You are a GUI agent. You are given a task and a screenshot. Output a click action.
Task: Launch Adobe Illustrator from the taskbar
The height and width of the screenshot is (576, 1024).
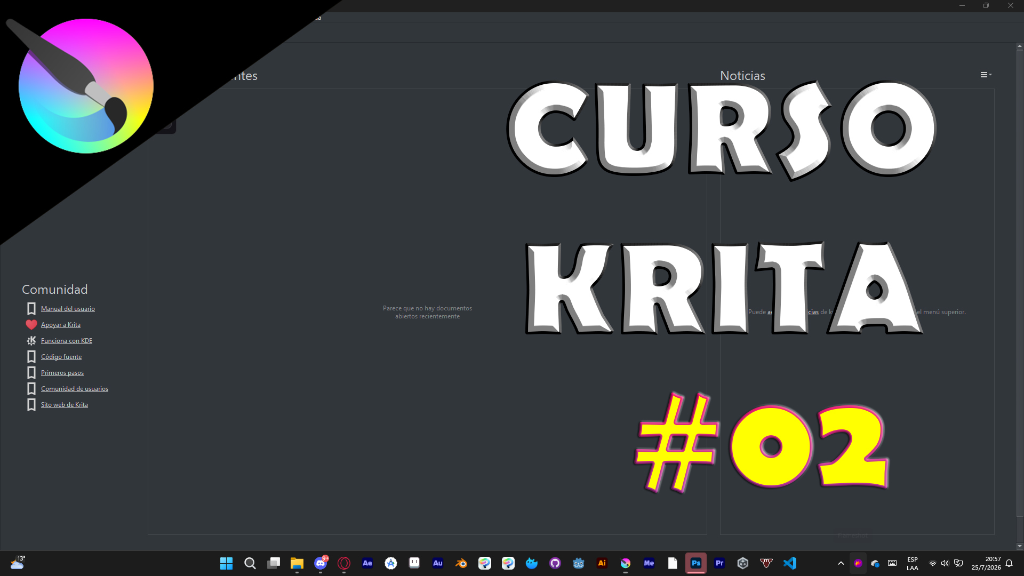click(x=602, y=563)
